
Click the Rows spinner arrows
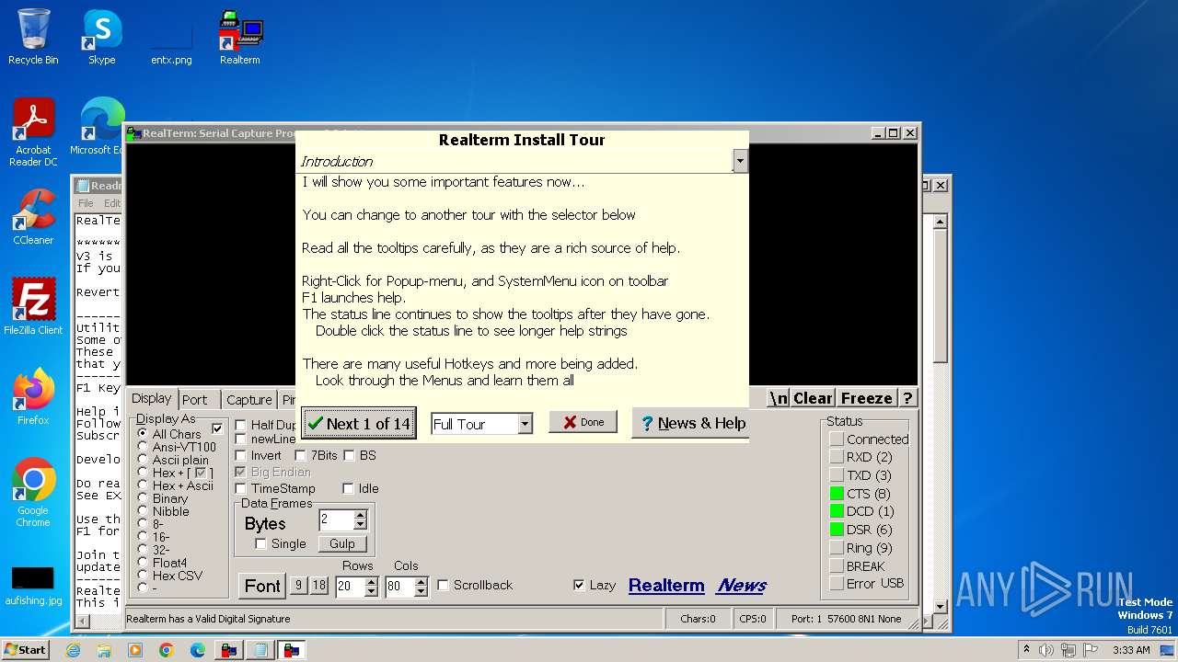[371, 587]
